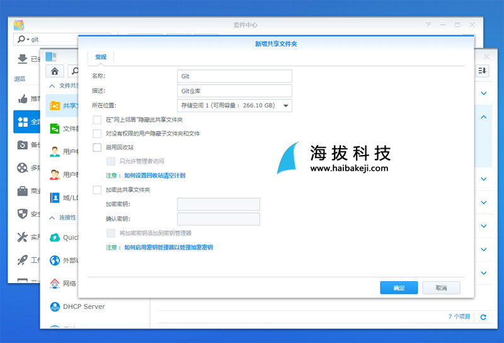Check 启用回收站 option

(97, 148)
